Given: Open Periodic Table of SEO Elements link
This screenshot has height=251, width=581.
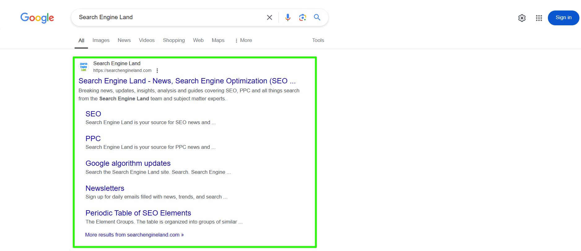Looking at the screenshot, I should (x=138, y=213).
